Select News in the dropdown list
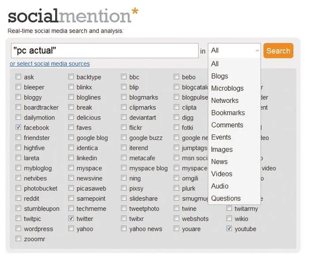Screen dimensions: 309x261 click(219, 162)
